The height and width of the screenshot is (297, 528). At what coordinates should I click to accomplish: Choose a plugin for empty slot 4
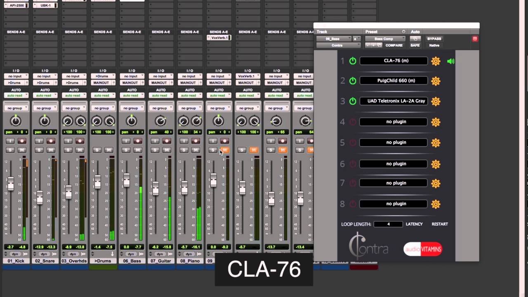pos(394,122)
